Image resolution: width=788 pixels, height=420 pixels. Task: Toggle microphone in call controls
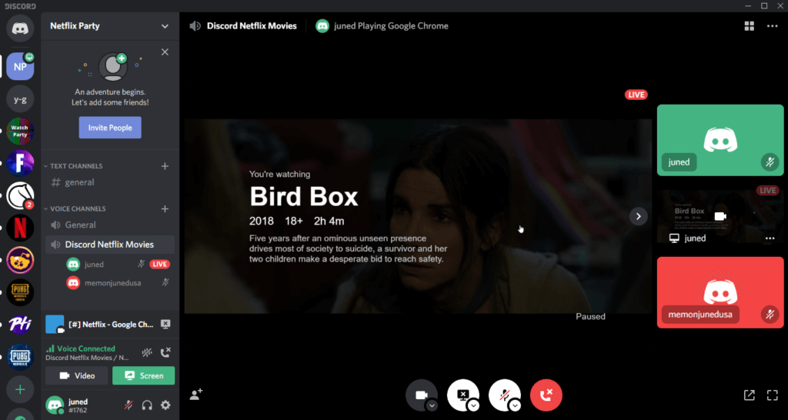[505, 395]
